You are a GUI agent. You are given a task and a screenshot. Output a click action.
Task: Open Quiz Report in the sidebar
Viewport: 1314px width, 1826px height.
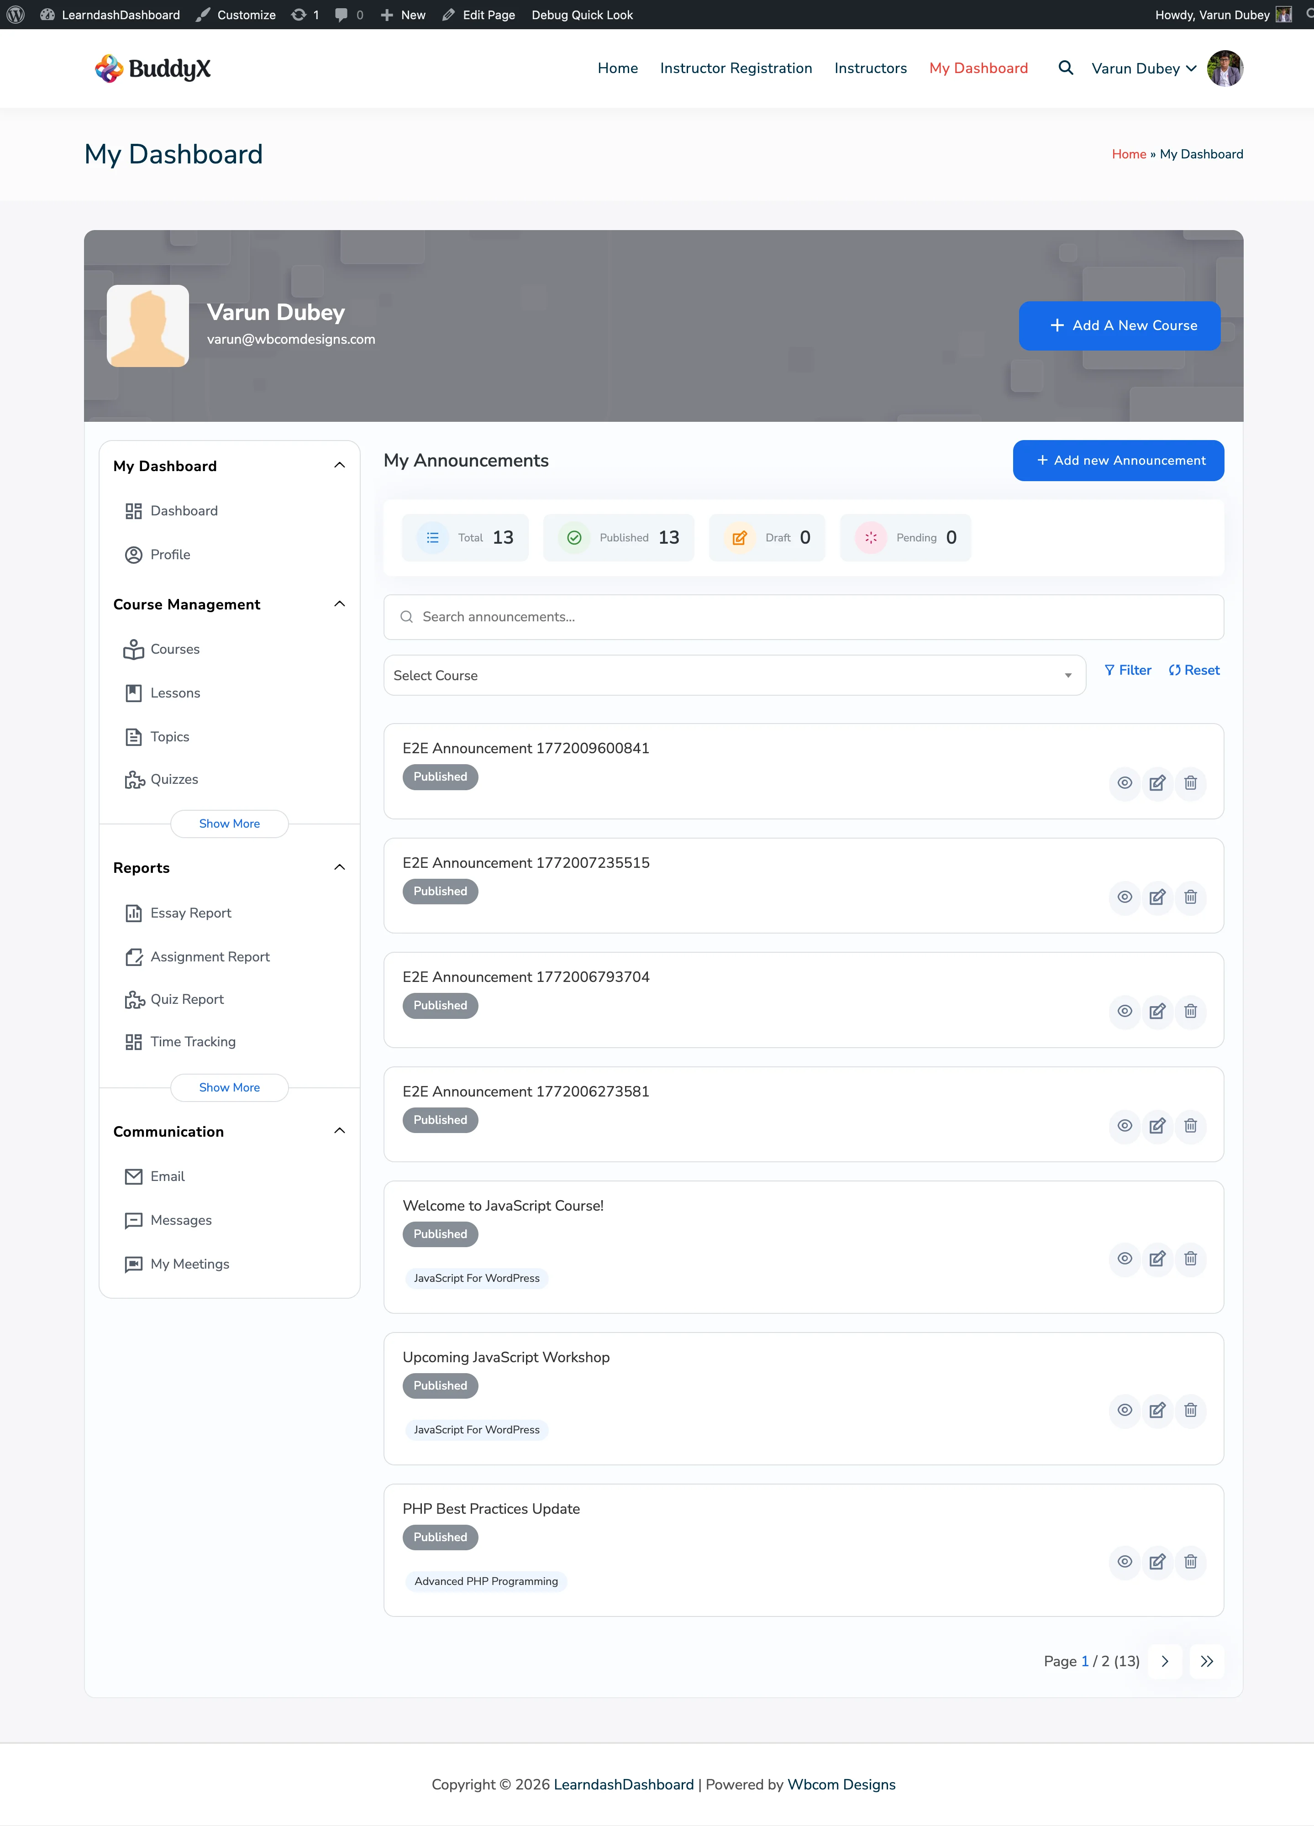[x=174, y=999]
